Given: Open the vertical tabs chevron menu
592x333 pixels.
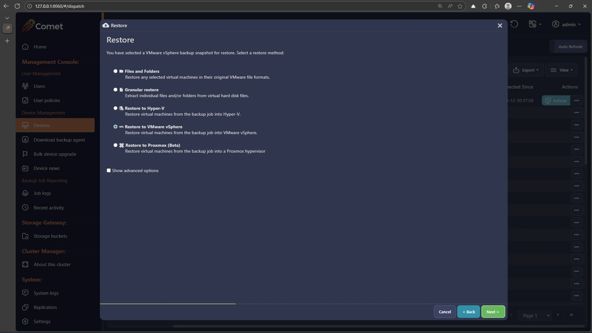Looking at the screenshot, I should [7, 18].
